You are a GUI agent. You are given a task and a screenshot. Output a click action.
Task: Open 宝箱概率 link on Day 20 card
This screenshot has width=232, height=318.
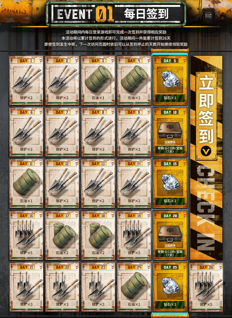tap(170, 246)
